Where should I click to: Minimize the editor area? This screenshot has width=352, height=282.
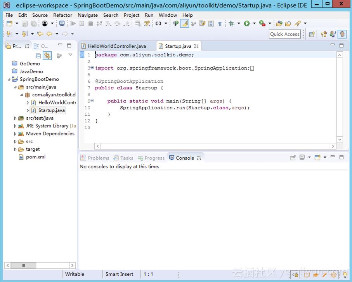tap(333, 45)
